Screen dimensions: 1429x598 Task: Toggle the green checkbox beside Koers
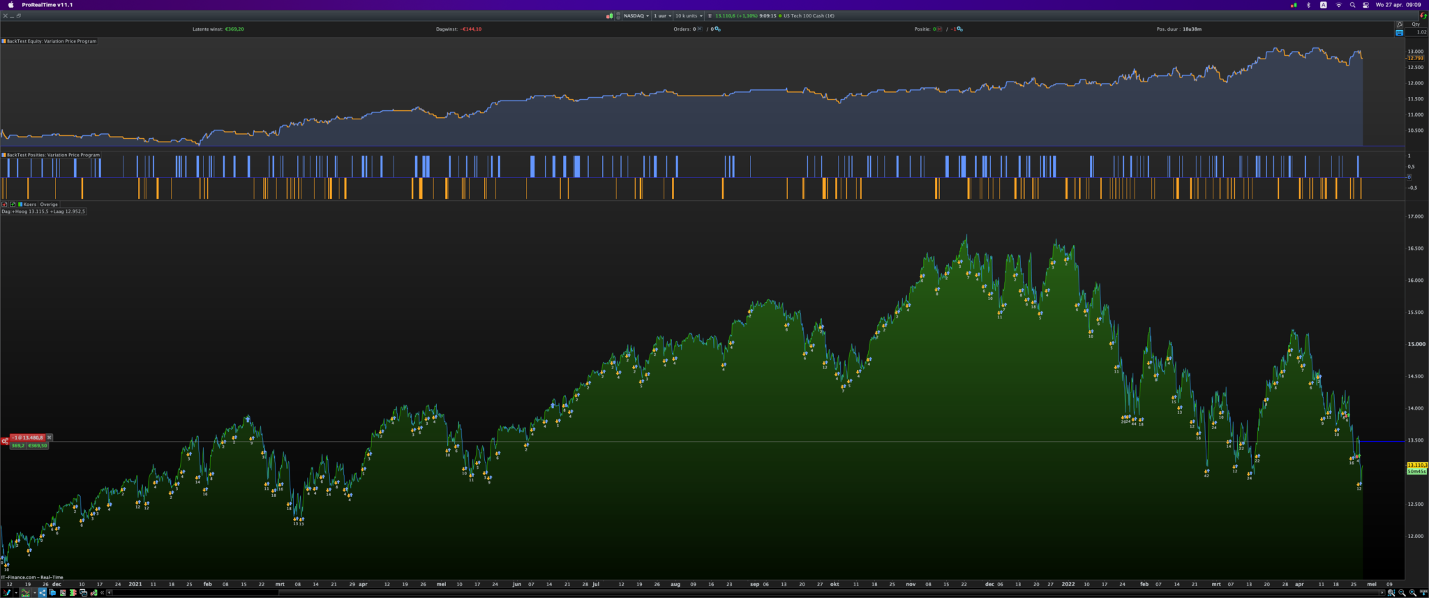coord(13,204)
